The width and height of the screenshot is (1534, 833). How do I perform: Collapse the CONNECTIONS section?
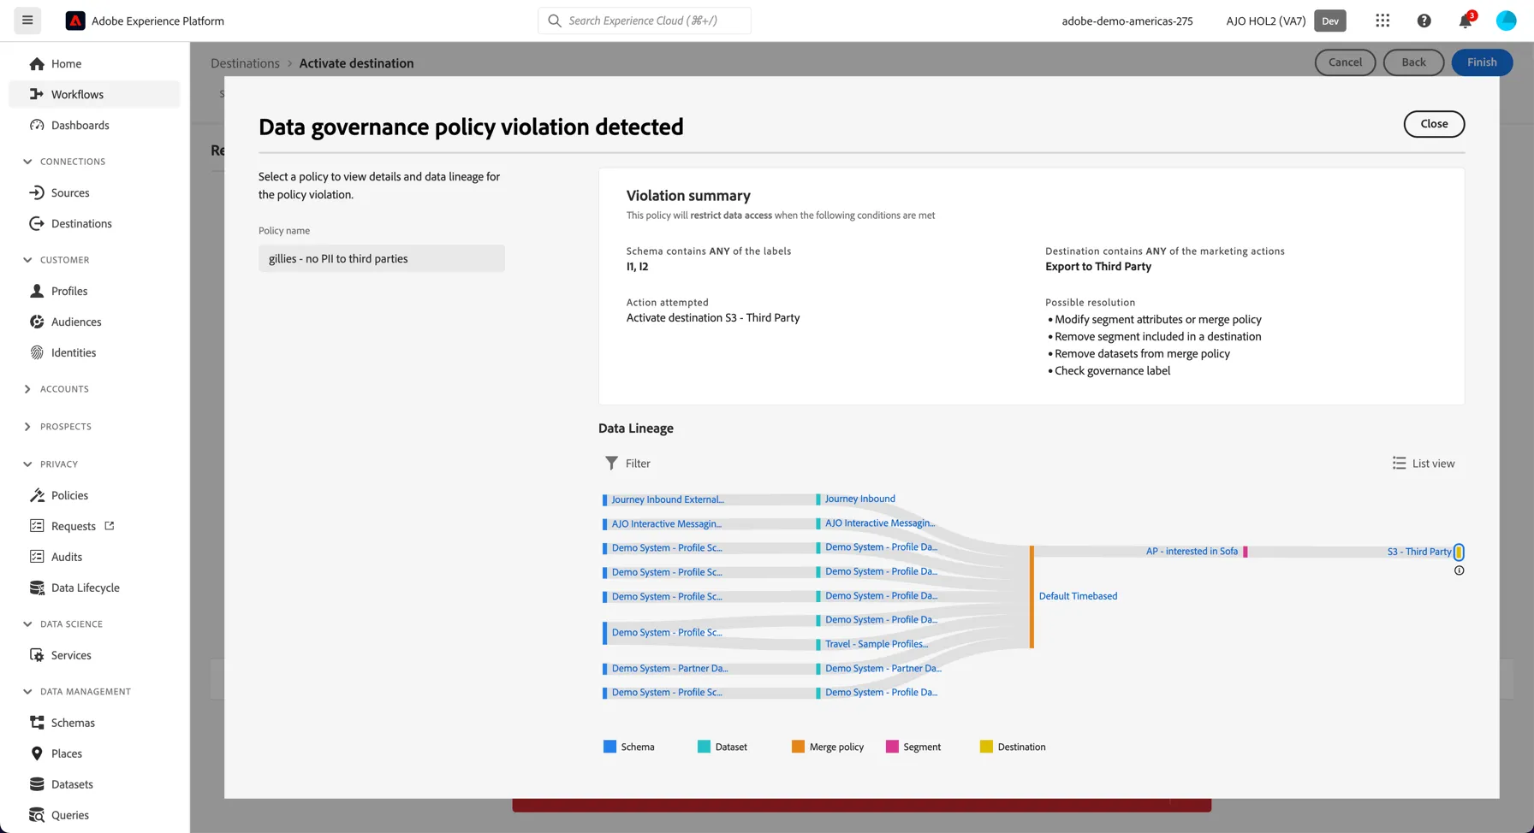(27, 162)
